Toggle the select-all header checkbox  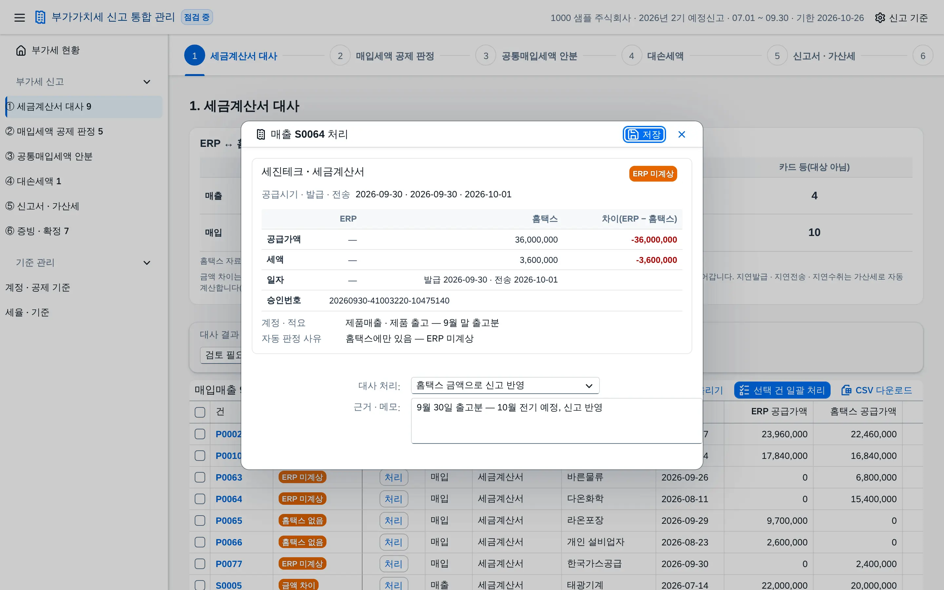click(x=200, y=412)
